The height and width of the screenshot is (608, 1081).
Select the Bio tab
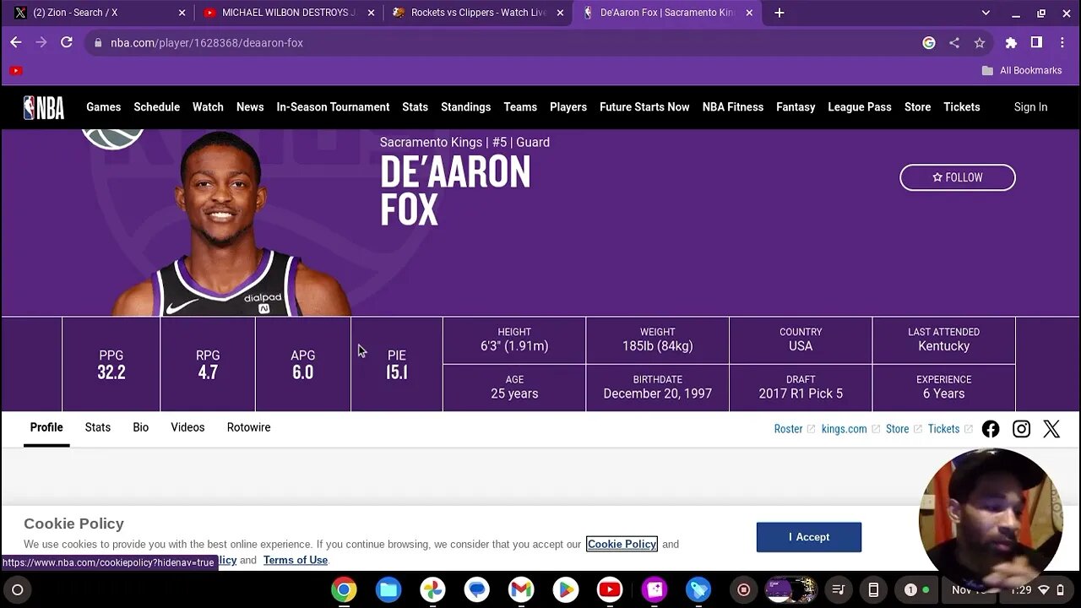click(141, 427)
